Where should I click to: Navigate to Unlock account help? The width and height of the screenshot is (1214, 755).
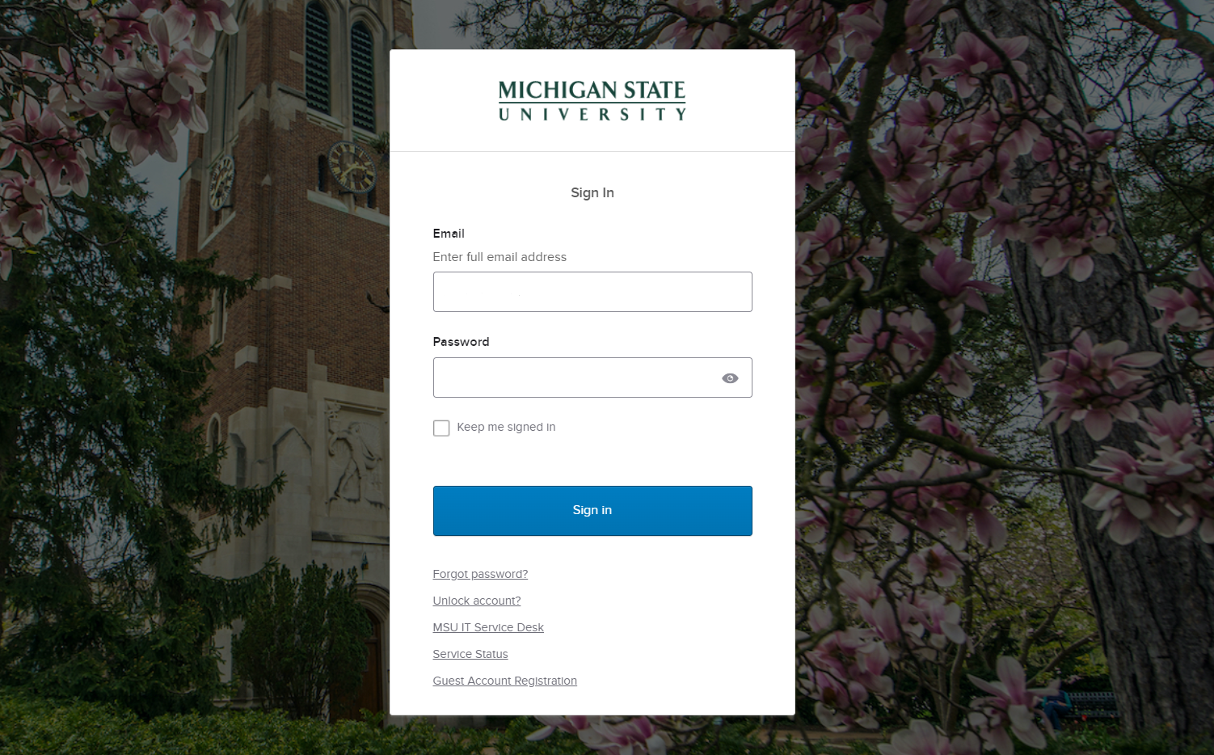coord(476,601)
